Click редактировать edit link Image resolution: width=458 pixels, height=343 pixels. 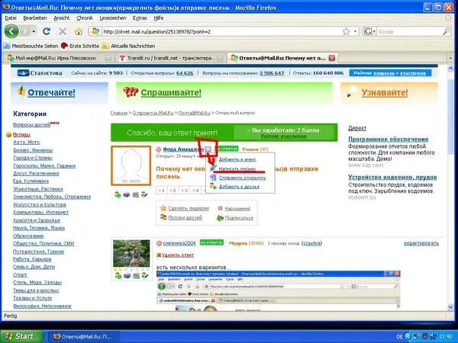[421, 243]
